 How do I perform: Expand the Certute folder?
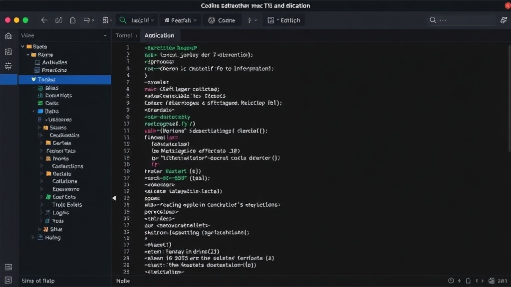[x=42, y=174]
